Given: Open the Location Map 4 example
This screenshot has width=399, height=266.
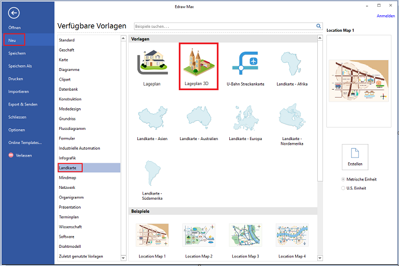Looking at the screenshot, I should [292, 235].
